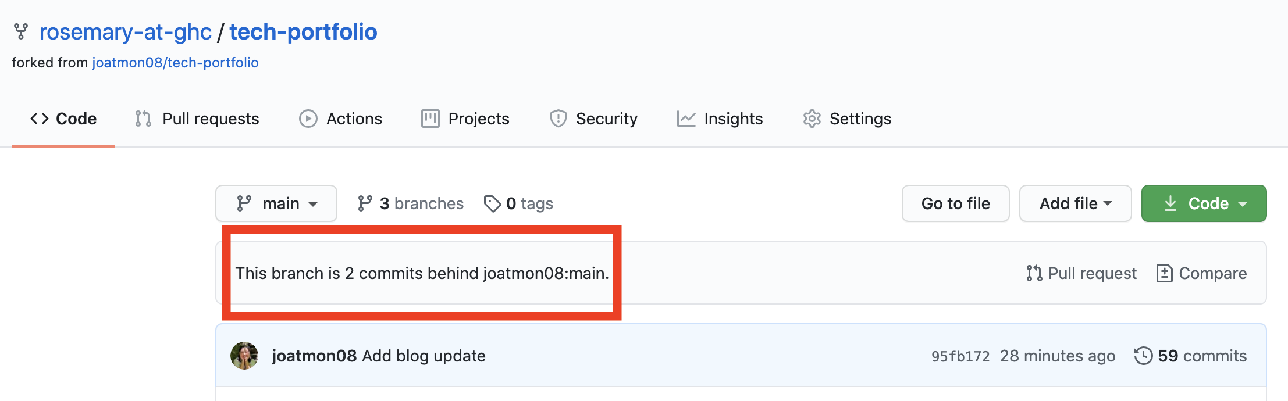
Task: Click the pull request icon on the Pull requests tab
Action: click(x=143, y=119)
